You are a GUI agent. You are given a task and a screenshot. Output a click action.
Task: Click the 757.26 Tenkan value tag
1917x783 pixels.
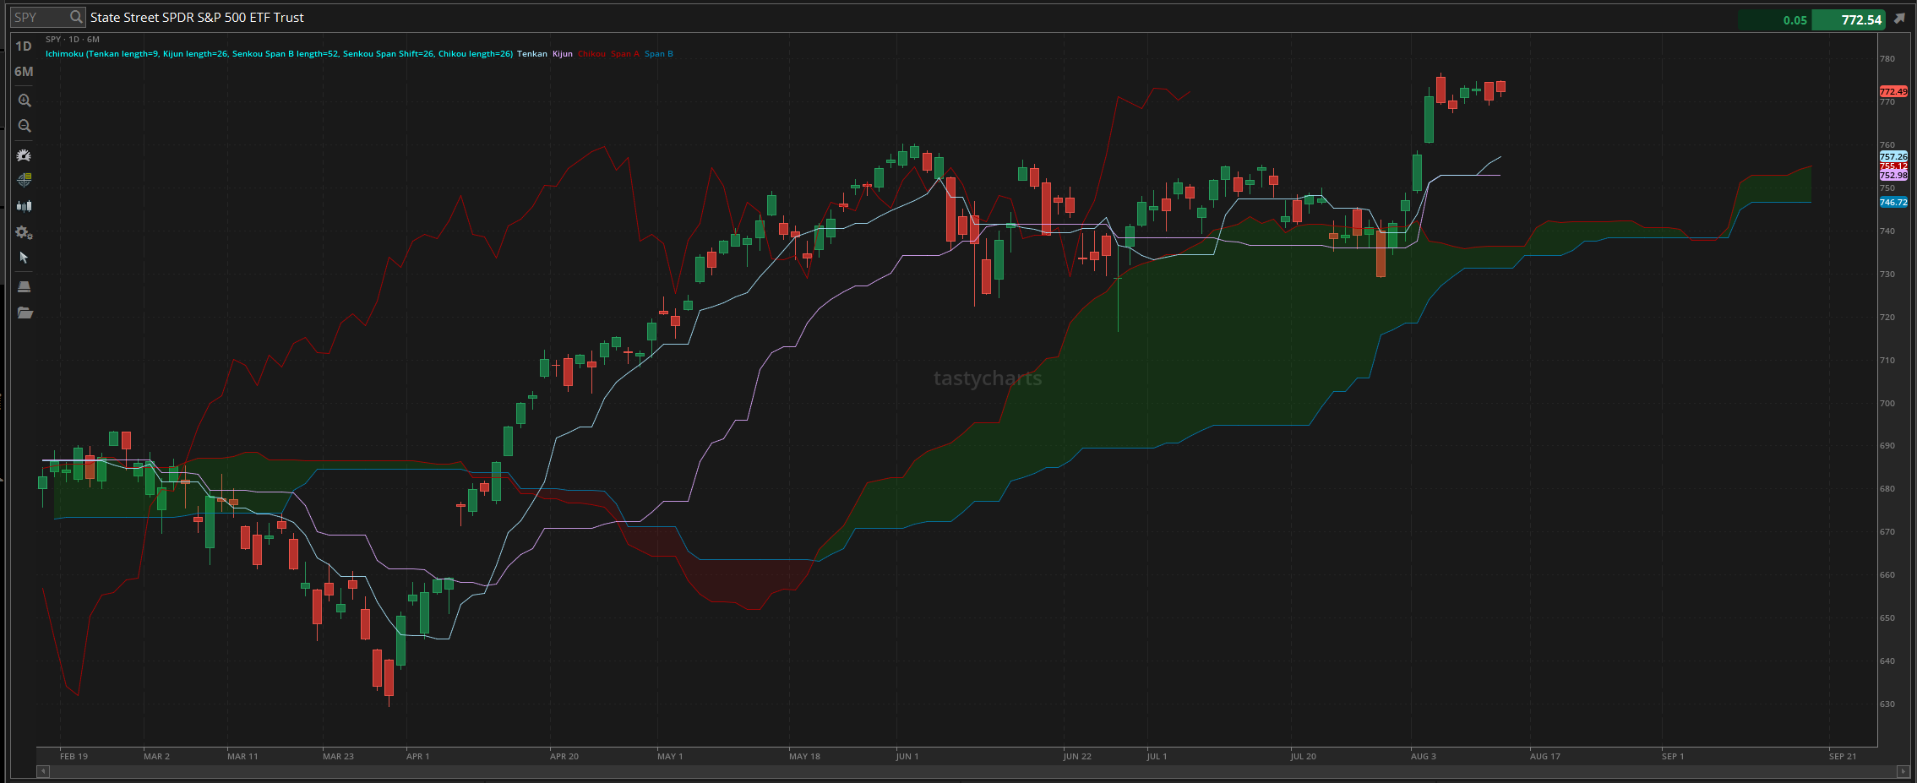click(x=1893, y=156)
